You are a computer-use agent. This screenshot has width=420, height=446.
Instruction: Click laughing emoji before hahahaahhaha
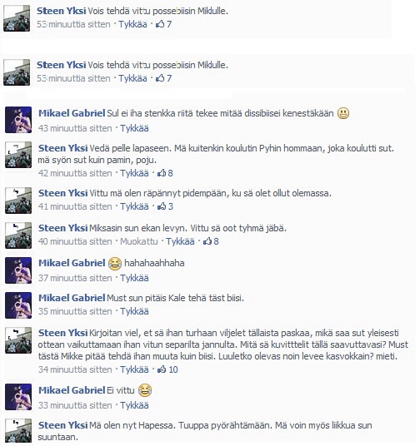(114, 263)
